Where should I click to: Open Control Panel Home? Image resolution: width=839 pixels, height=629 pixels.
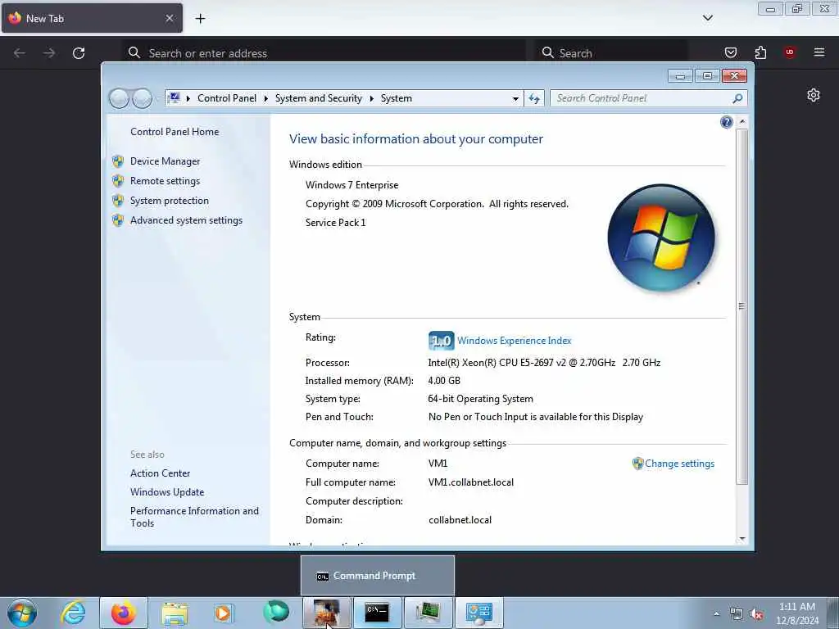(x=175, y=132)
